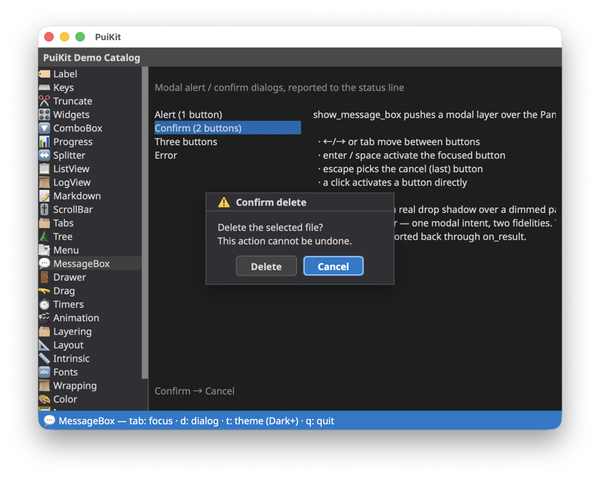The width and height of the screenshot is (600, 480).
Task: Click the Confirm delete dialog title
Action: (x=271, y=203)
